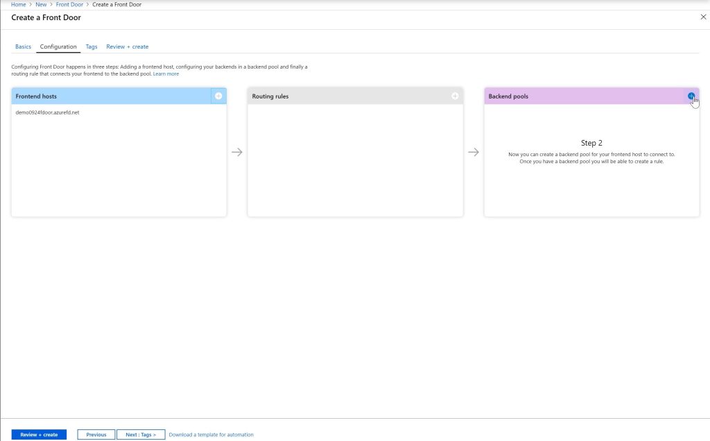Click the Backend pools panel header
This screenshot has height=441, width=710.
592,96
